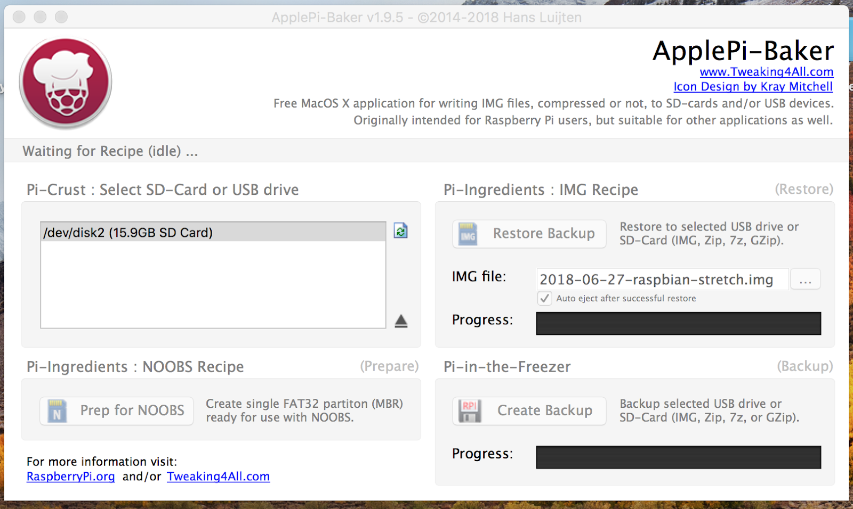Screen dimensions: 853x509
Task: Click the N SD-card icon on Prep for NOOBS
Action: tap(57, 411)
